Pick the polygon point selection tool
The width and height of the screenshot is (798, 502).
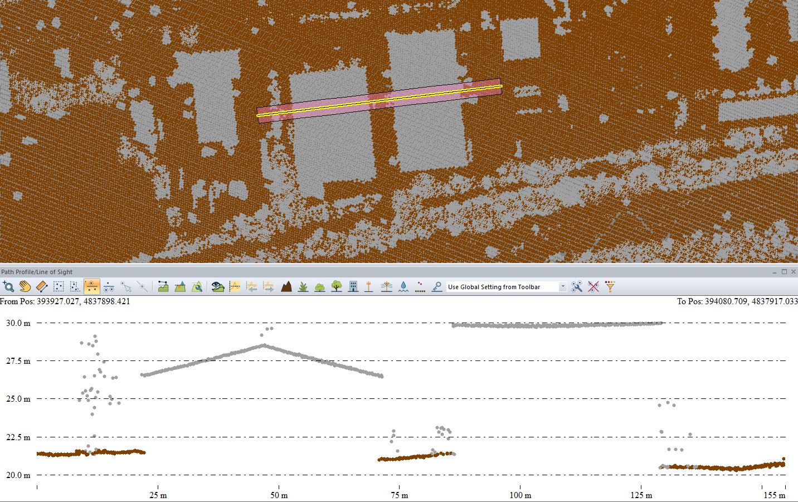pyautogui.click(x=75, y=286)
